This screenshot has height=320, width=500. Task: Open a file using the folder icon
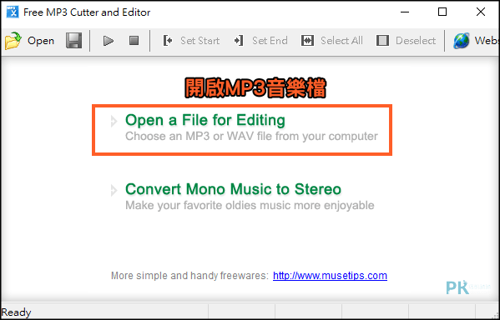pyautogui.click(x=13, y=41)
